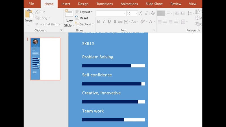Toggle Underline formatting
Image resolution: width=226 pixels, height=127 pixels.
(109, 21)
